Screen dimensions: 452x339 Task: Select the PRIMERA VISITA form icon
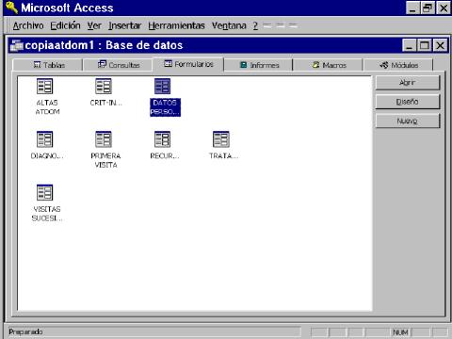click(104, 139)
